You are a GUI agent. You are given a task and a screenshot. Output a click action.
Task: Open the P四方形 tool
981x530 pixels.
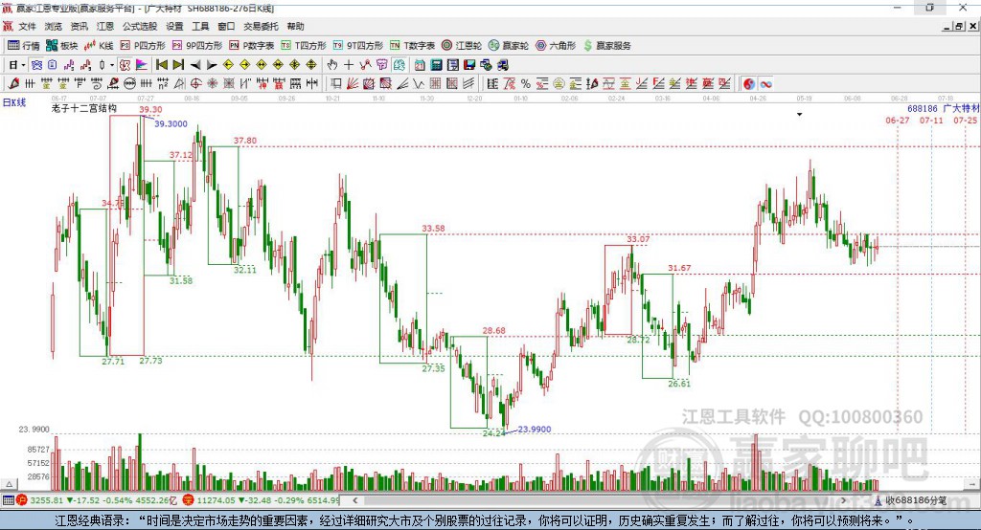pos(143,46)
